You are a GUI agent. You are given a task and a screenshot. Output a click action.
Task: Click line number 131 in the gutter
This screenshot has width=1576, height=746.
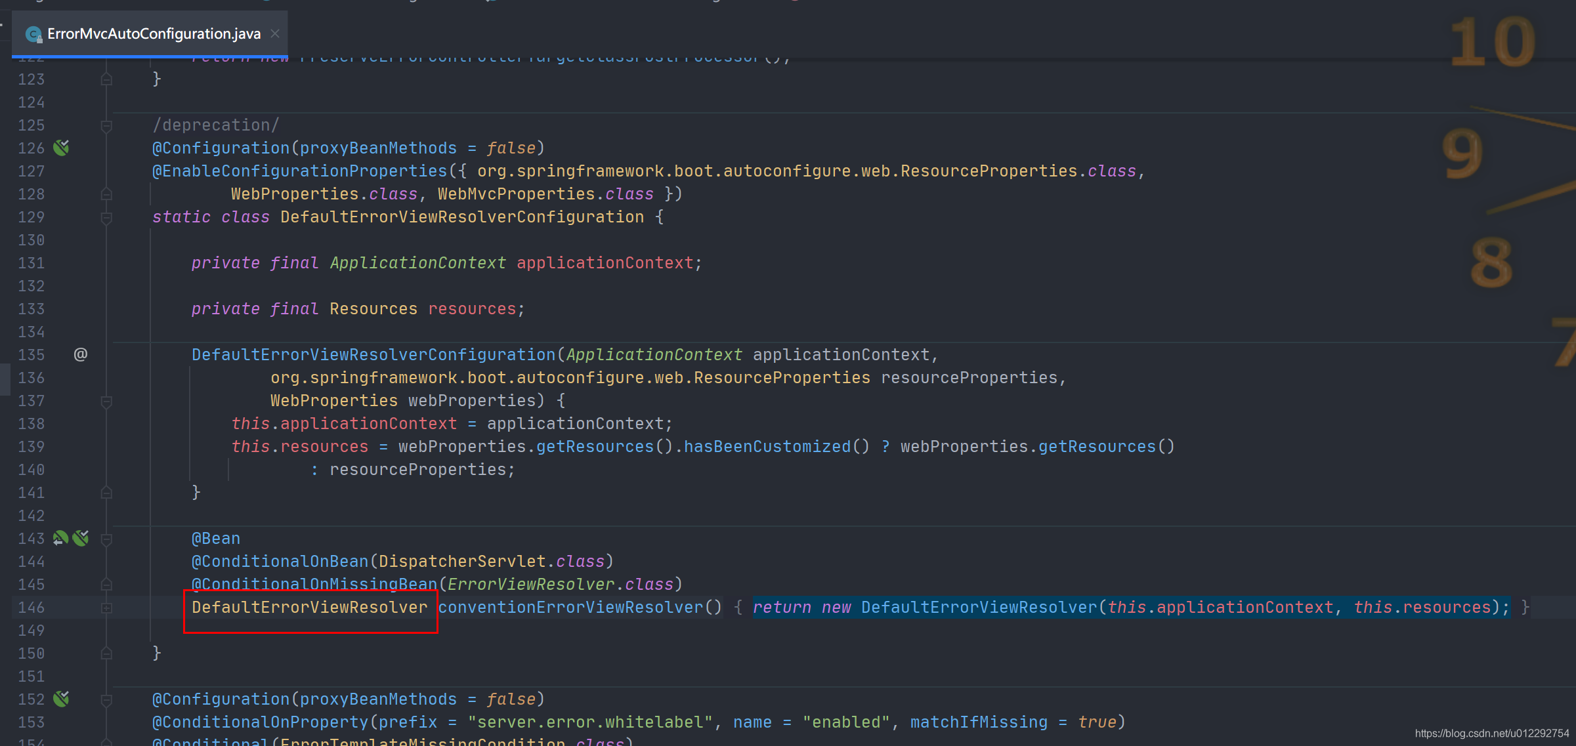(31, 263)
